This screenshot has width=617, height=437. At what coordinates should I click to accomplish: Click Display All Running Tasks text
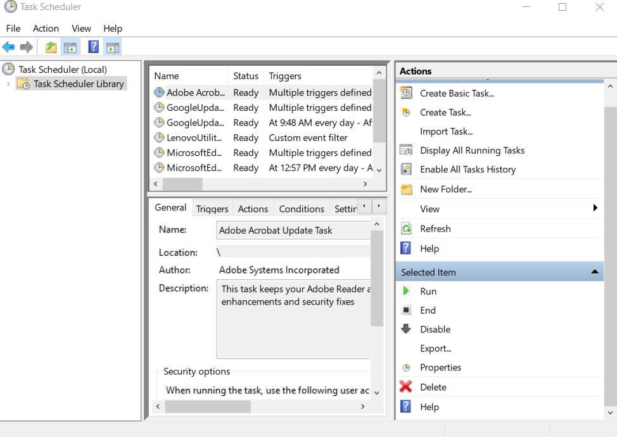[472, 150]
